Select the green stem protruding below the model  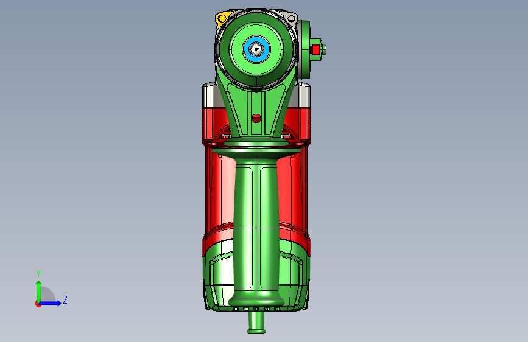point(256,323)
